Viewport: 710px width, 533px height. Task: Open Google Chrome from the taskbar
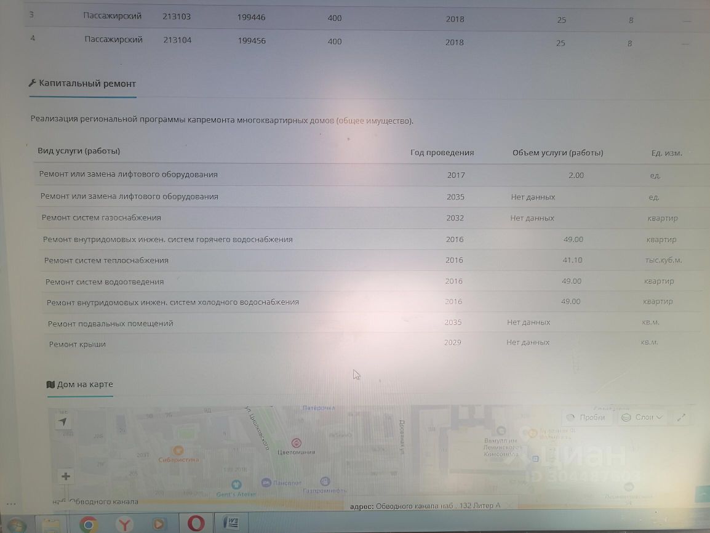(89, 524)
